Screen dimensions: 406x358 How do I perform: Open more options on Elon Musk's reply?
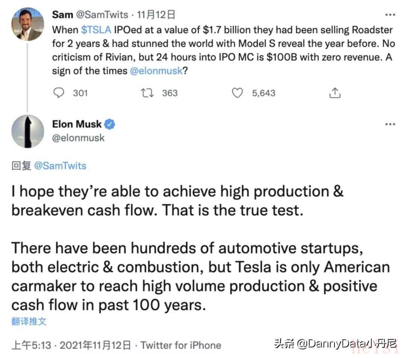391,124
